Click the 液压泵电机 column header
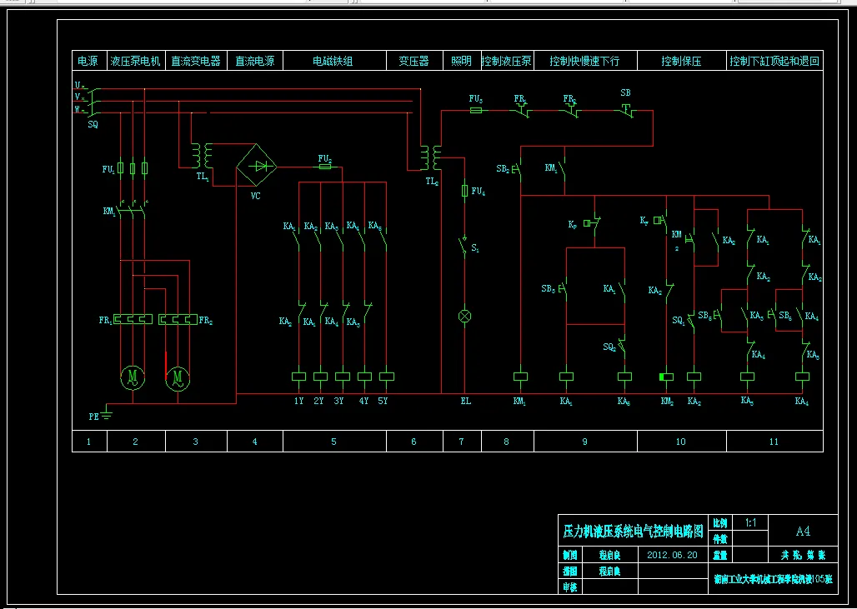The width and height of the screenshot is (857, 609). coord(135,61)
